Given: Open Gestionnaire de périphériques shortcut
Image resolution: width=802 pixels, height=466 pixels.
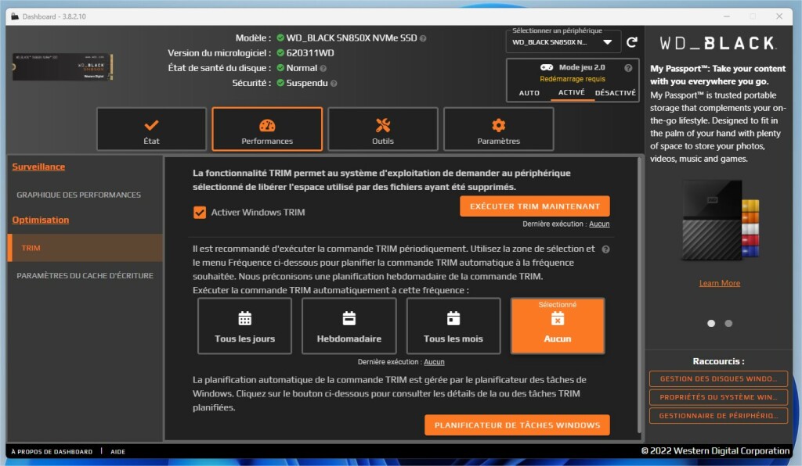Looking at the screenshot, I should (x=718, y=416).
